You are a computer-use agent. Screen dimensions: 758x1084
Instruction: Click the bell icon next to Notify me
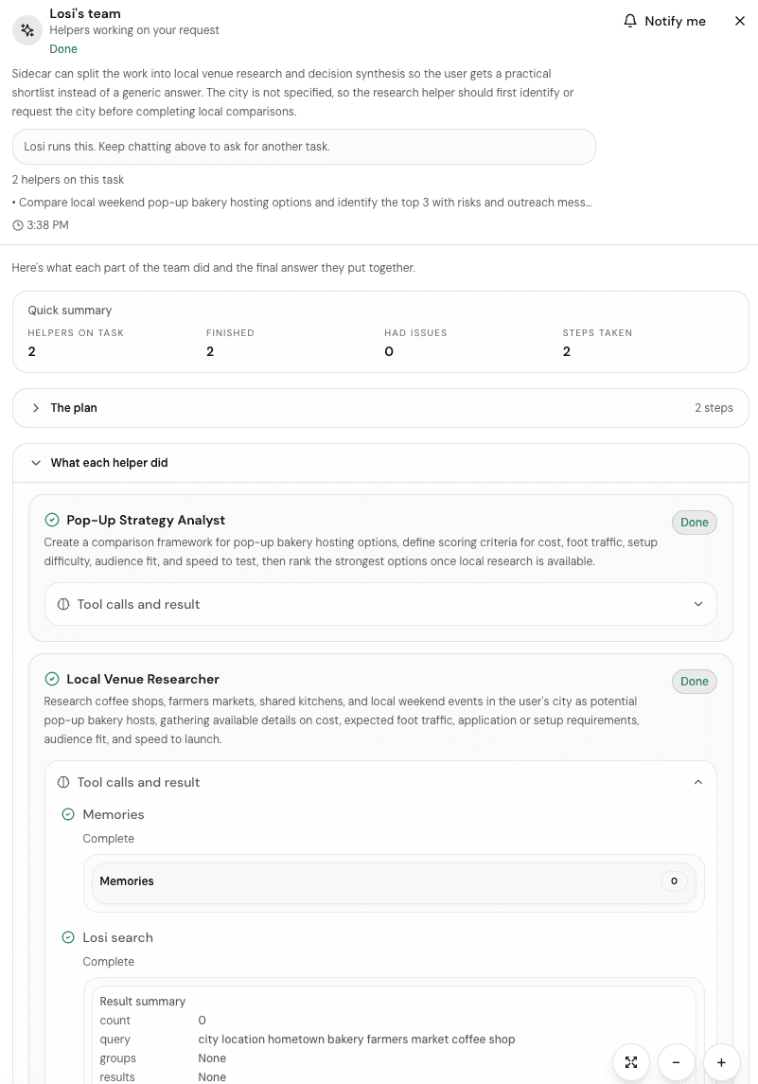click(629, 21)
